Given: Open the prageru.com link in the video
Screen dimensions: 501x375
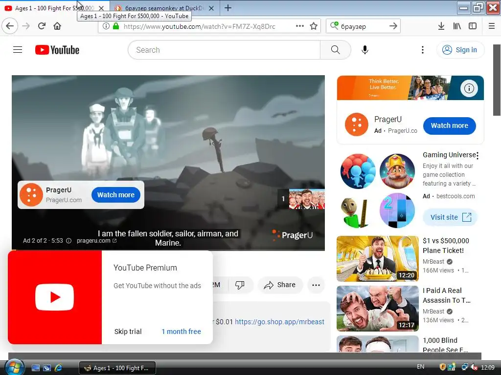Looking at the screenshot, I should click(96, 241).
